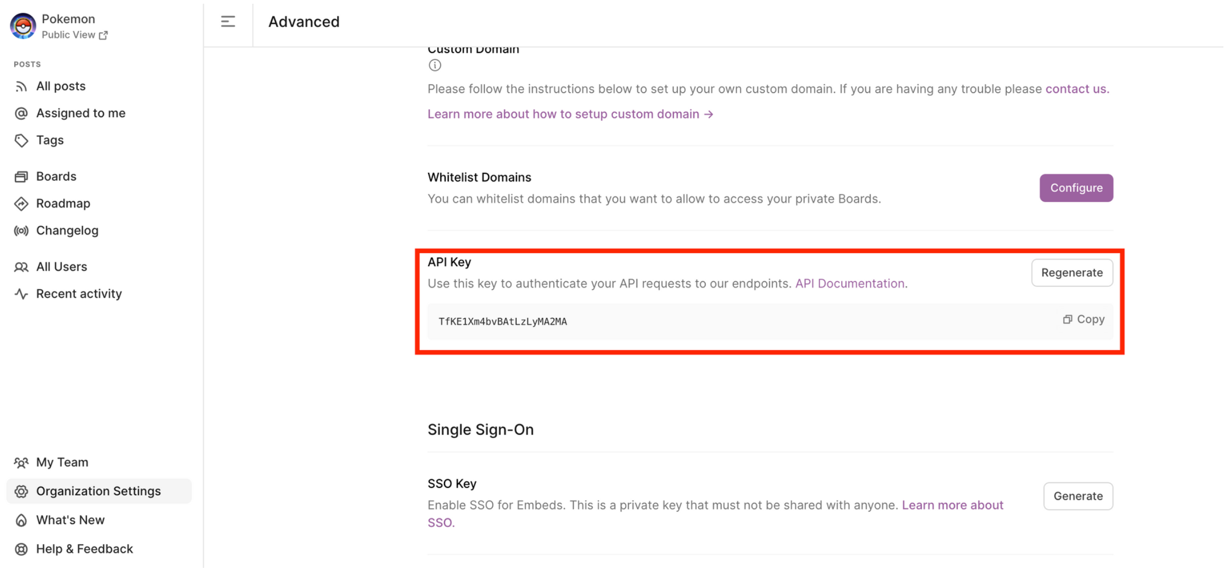
Task: Select the API key text field
Action: tap(770, 322)
